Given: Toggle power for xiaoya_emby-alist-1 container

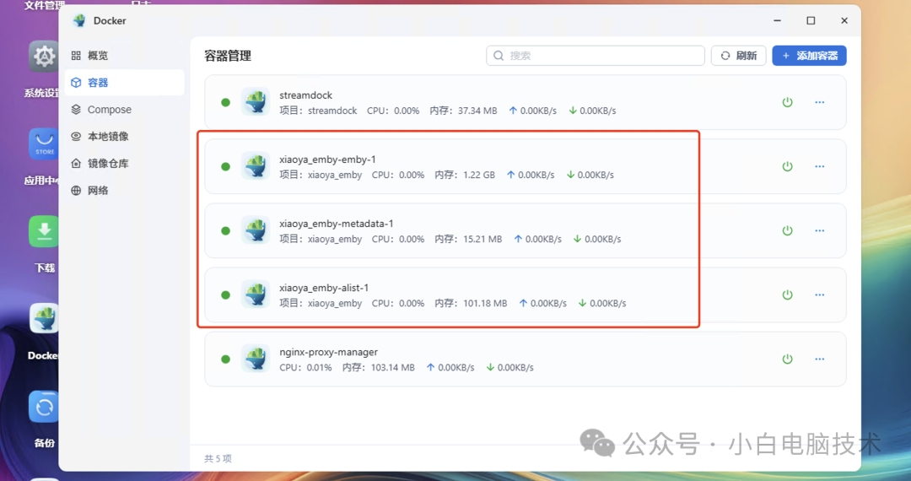Looking at the screenshot, I should pyautogui.click(x=787, y=295).
